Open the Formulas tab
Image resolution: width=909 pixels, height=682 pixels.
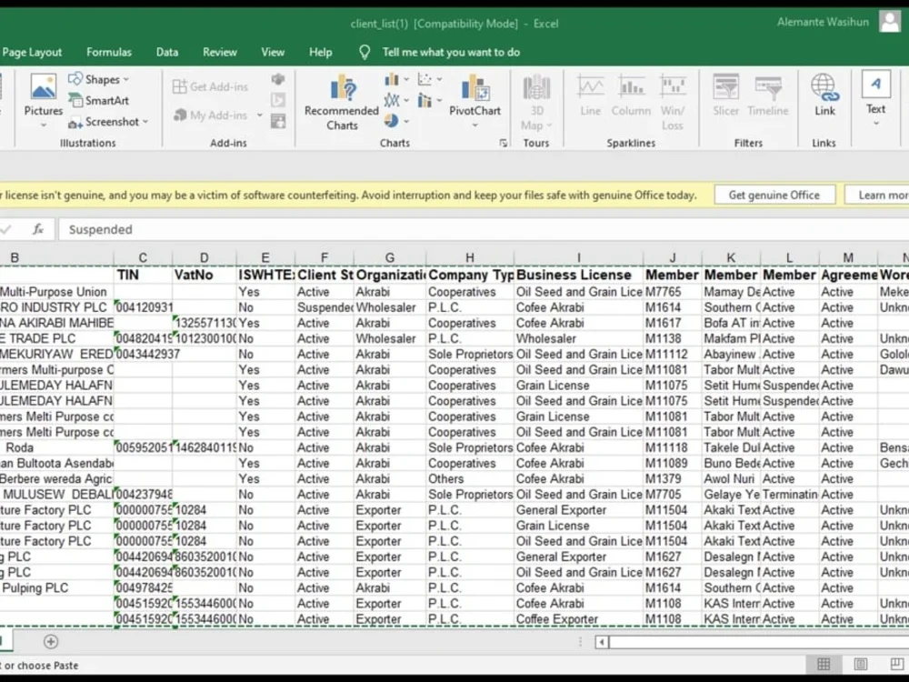[109, 52]
